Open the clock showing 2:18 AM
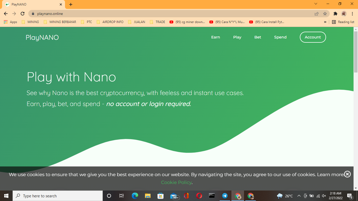This screenshot has height=201, width=358. tap(335, 196)
